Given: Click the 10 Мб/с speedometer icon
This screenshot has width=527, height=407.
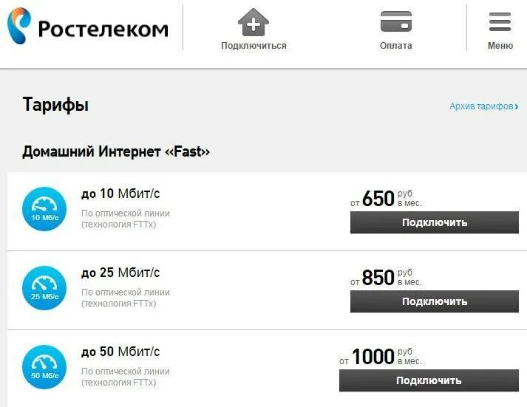Looking at the screenshot, I should pyautogui.click(x=44, y=209).
